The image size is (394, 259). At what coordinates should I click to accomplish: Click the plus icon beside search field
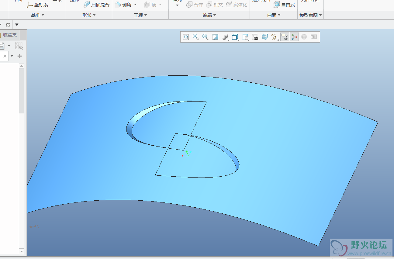(x=20, y=56)
